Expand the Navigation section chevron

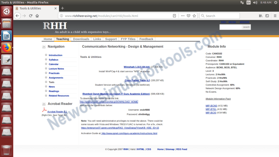coord(44,47)
